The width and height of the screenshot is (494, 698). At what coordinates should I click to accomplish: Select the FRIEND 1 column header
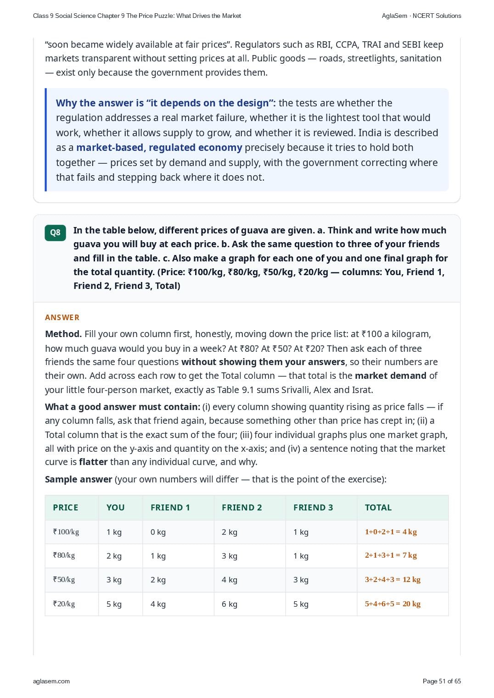[170, 508]
